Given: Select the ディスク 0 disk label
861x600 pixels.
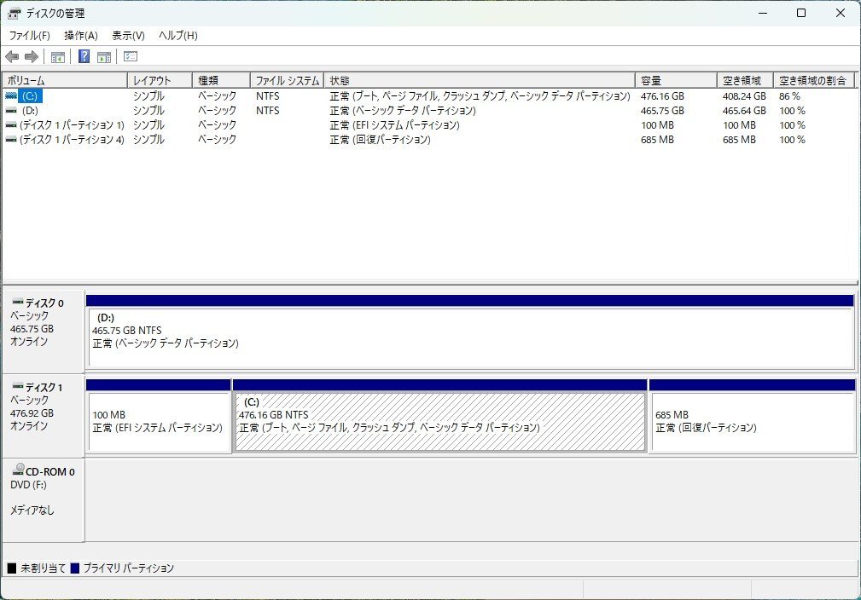Looking at the screenshot, I should point(44,332).
